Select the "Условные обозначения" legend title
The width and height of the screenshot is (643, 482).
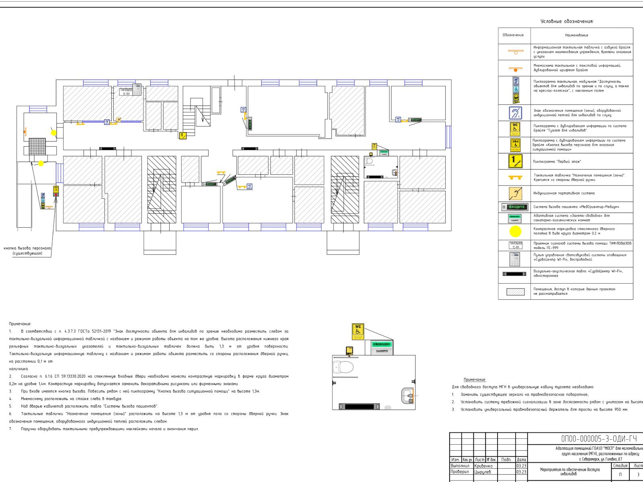566,21
